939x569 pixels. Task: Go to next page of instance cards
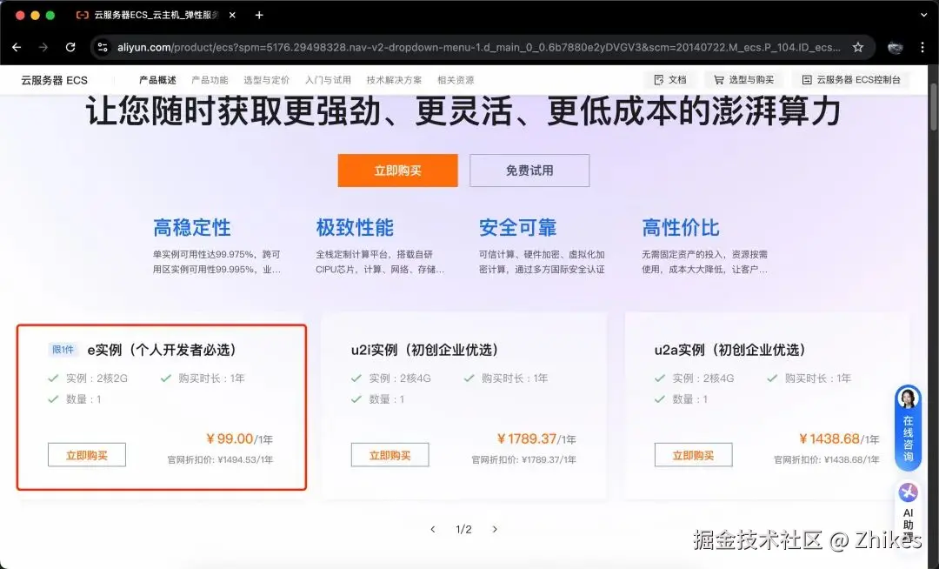[495, 530]
